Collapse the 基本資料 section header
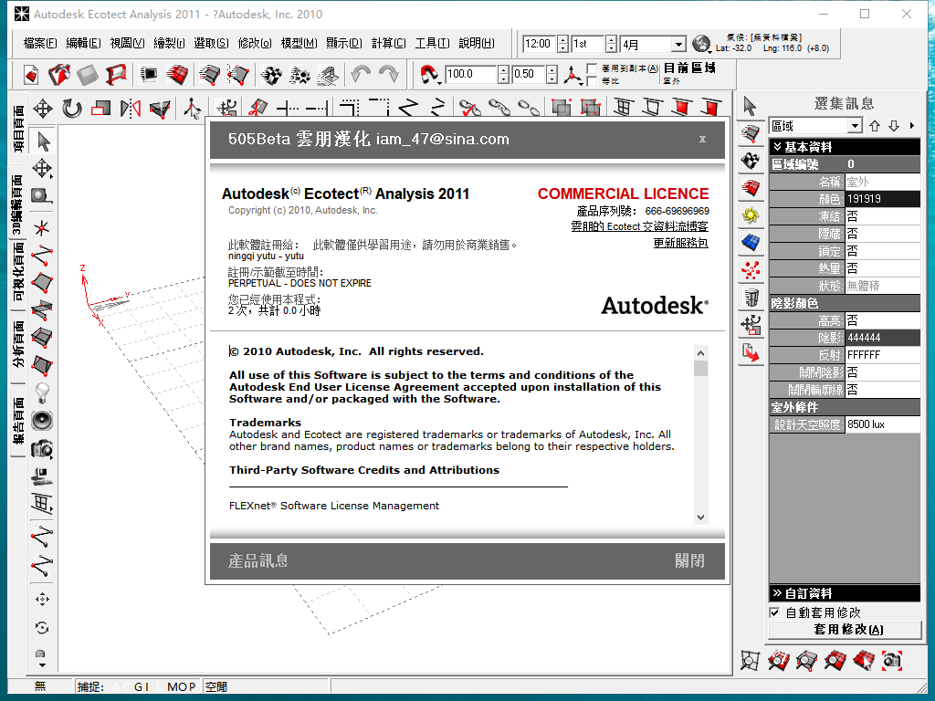935x701 pixels. [845, 147]
